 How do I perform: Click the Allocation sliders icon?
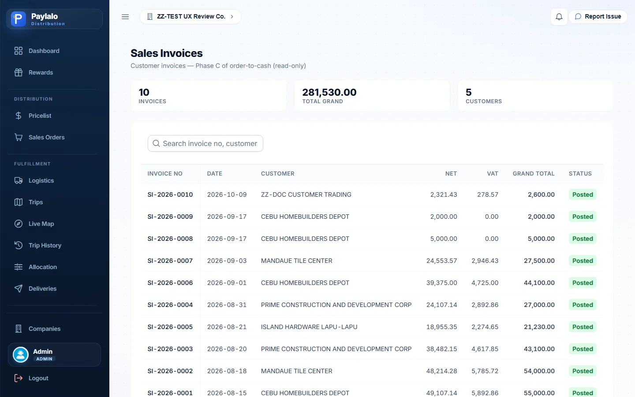(19, 267)
